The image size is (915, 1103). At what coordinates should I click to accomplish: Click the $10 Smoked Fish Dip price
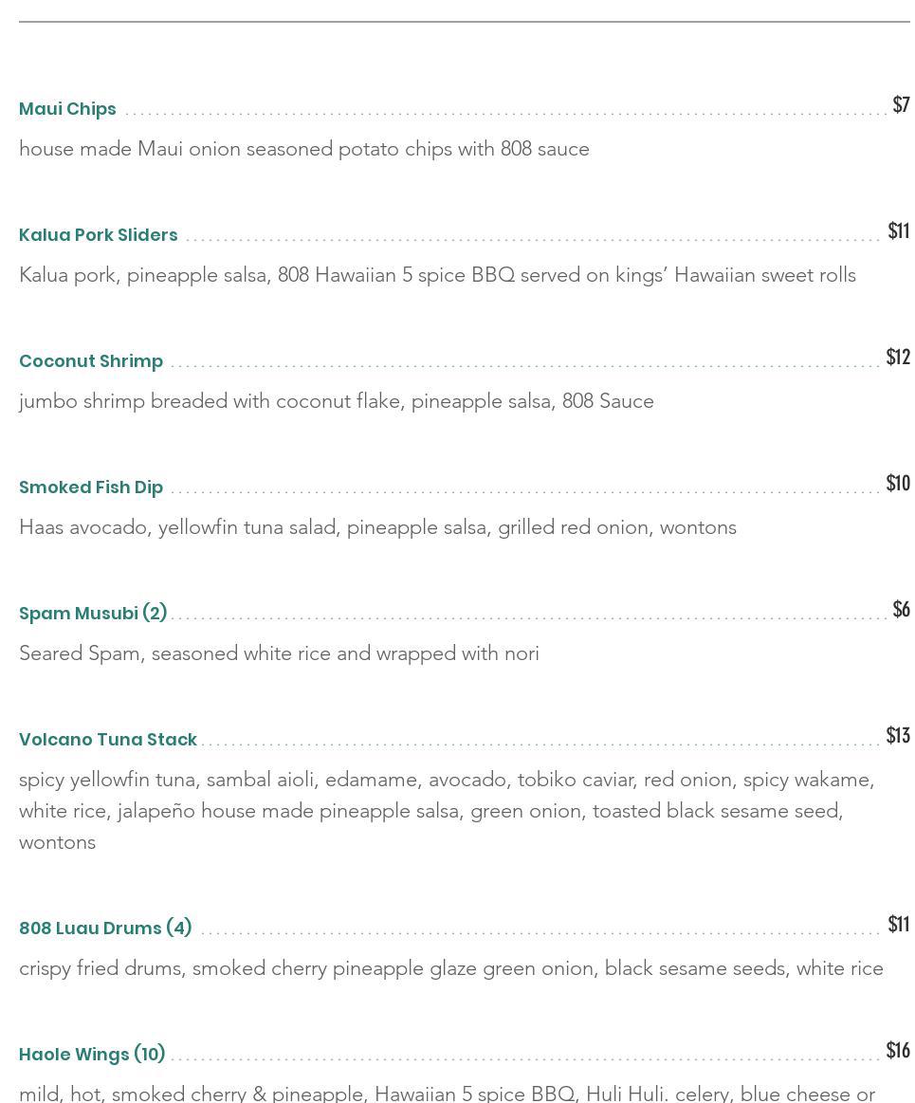[x=898, y=483]
